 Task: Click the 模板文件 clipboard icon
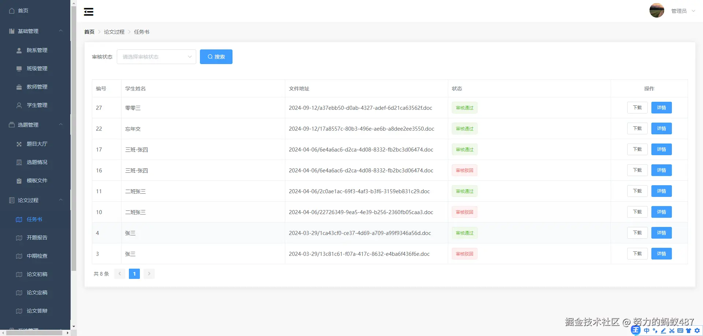click(x=19, y=180)
